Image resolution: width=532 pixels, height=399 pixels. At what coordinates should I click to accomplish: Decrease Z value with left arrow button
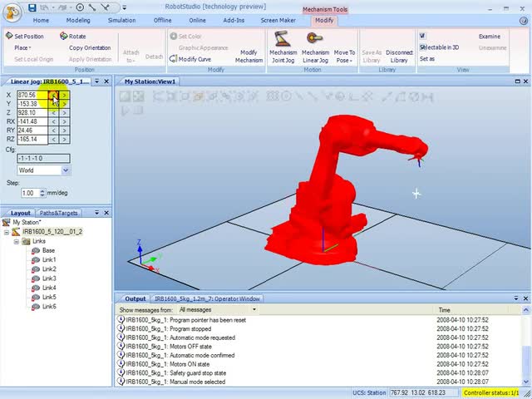(53, 113)
